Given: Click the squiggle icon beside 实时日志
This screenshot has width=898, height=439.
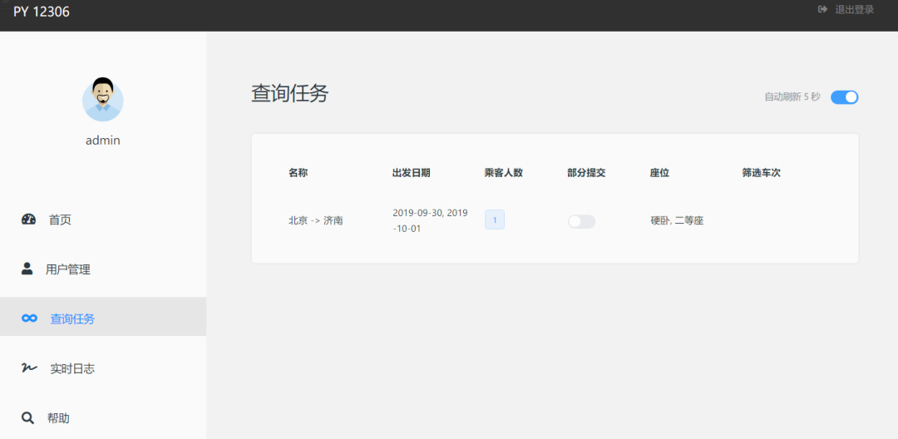Looking at the screenshot, I should pyautogui.click(x=29, y=367).
